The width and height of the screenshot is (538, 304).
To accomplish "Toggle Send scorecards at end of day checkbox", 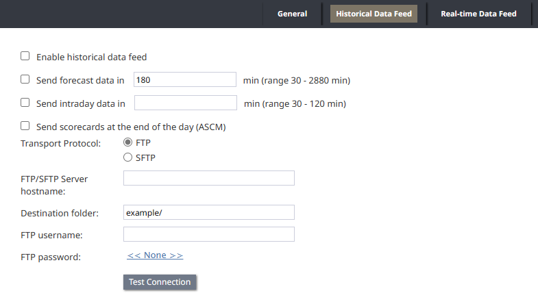I will [x=25, y=126].
